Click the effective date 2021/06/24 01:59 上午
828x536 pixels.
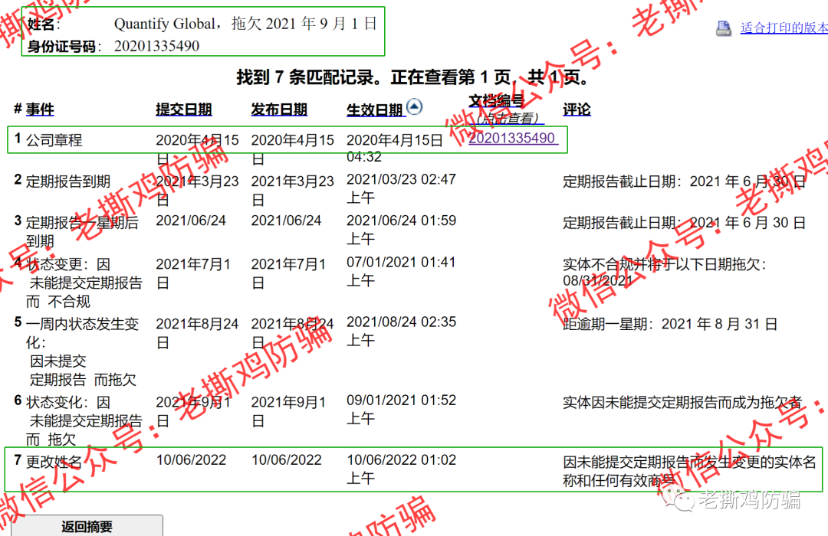coord(401,230)
